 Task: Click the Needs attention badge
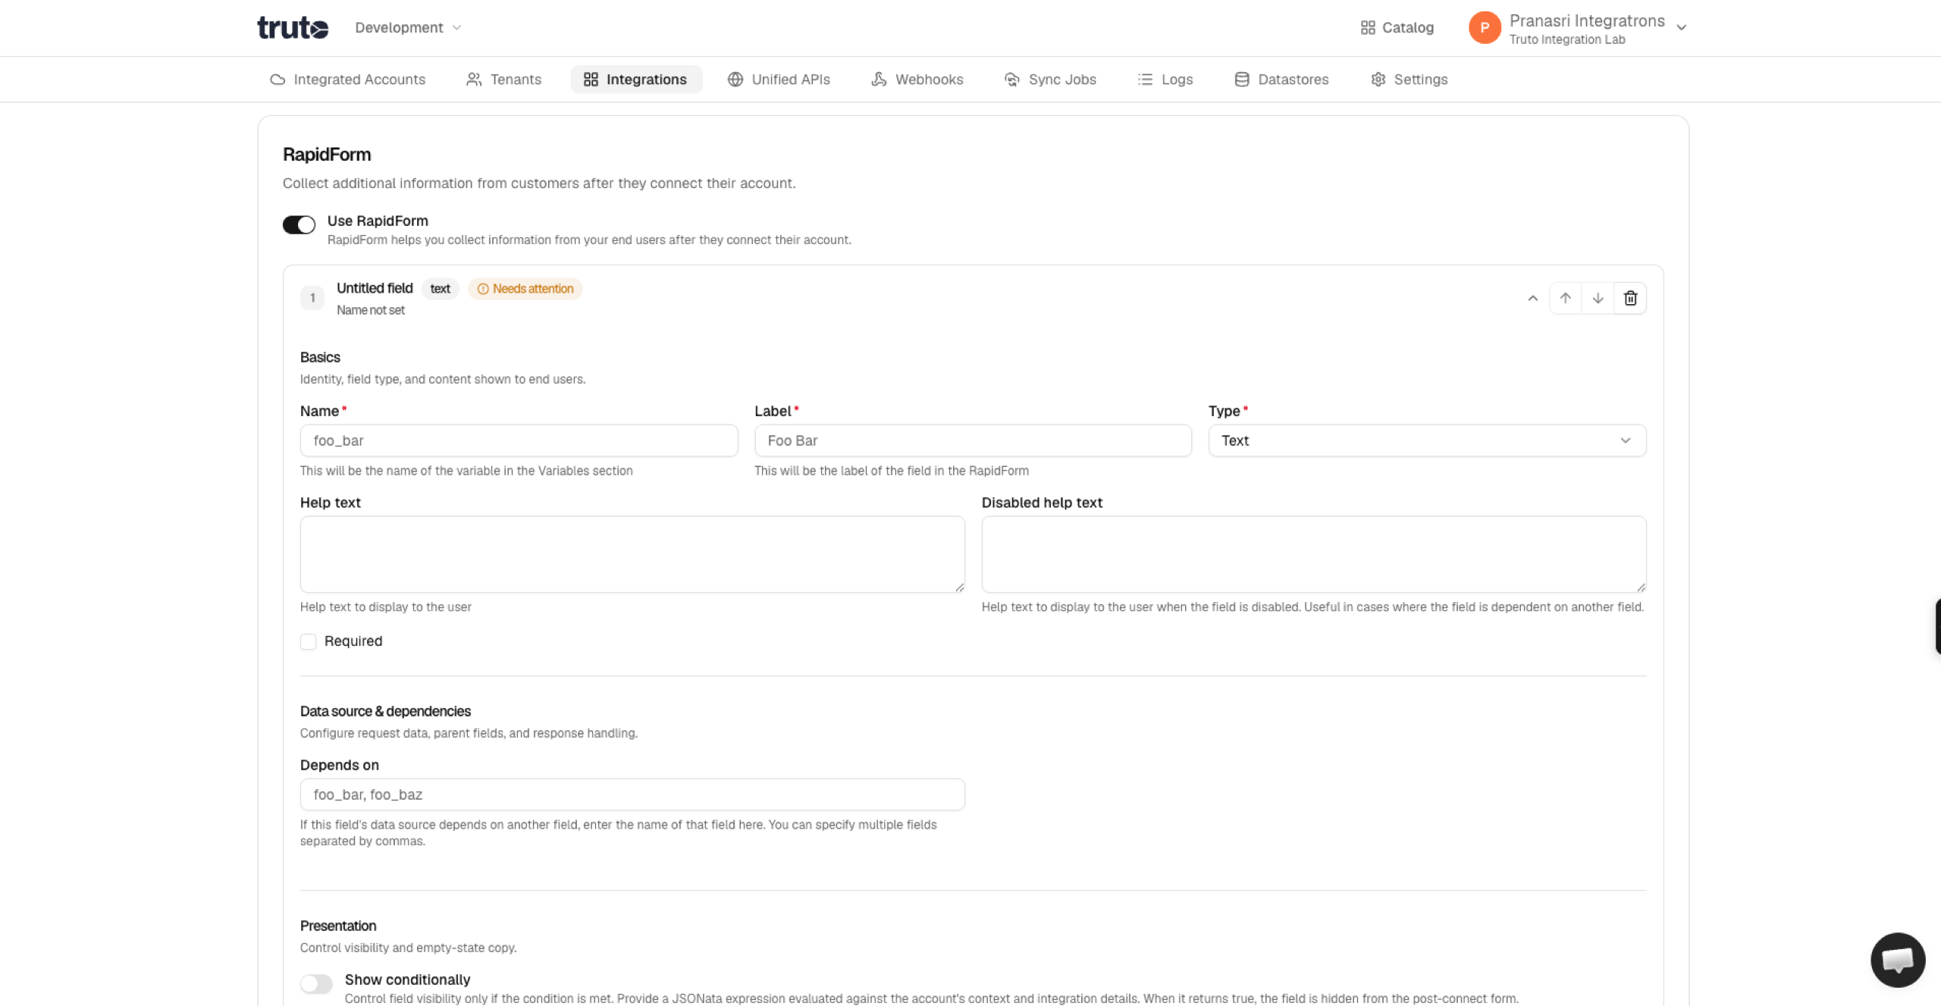525,289
